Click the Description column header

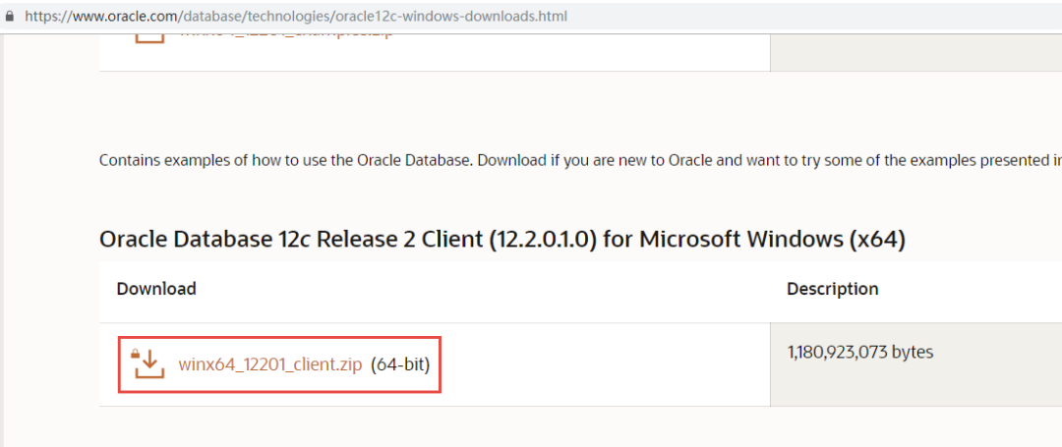832,289
